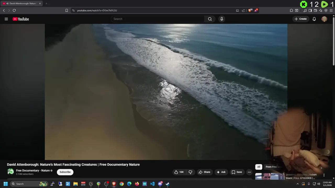
Task: Open a new browser tab with plus
Action: [x=46, y=3]
